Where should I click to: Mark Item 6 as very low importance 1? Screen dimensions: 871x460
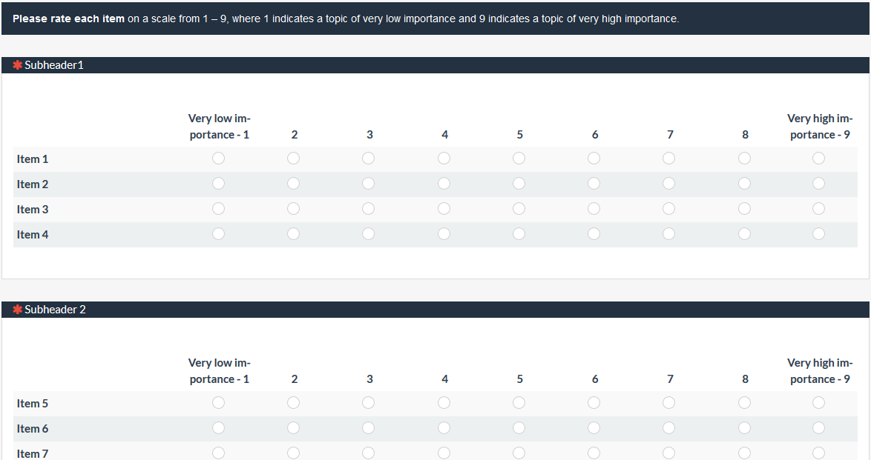[218, 428]
